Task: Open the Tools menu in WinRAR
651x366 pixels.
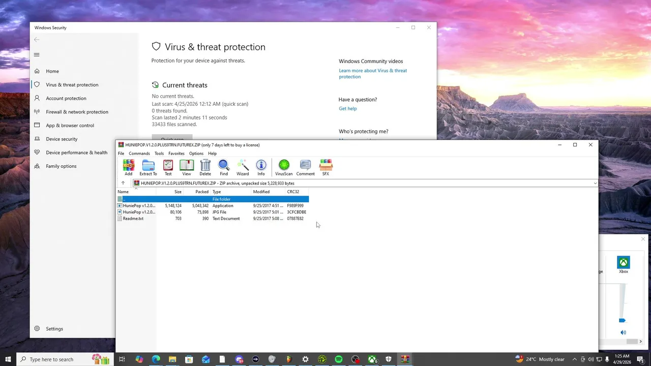Action: [159, 154]
